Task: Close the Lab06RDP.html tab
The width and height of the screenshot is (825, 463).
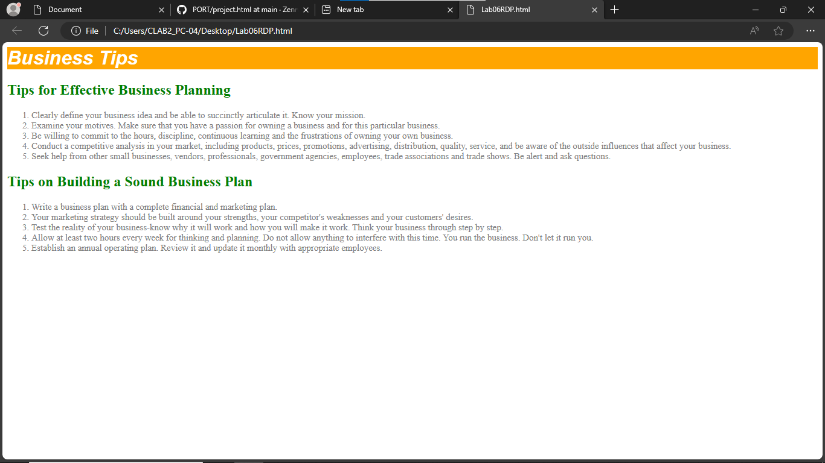Action: 594,10
